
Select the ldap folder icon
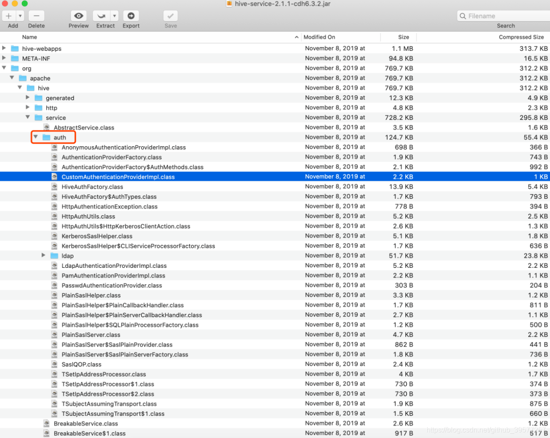coord(54,255)
